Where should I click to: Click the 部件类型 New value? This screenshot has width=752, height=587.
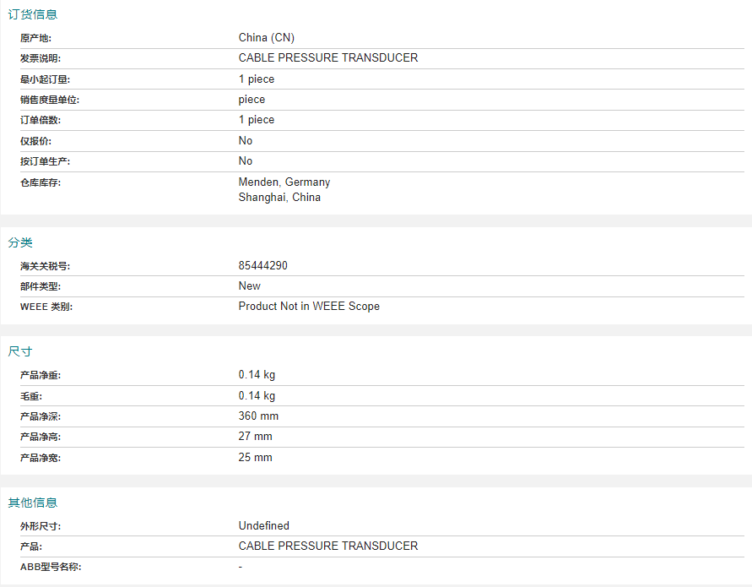tap(249, 286)
